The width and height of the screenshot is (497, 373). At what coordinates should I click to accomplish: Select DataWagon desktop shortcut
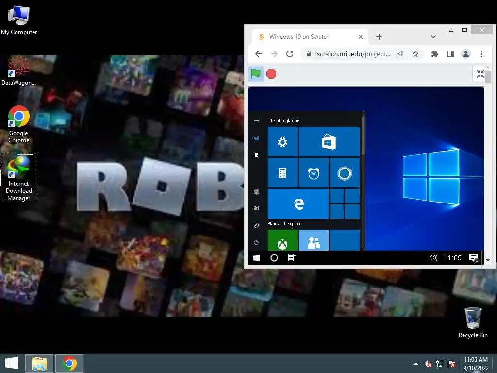click(x=19, y=70)
